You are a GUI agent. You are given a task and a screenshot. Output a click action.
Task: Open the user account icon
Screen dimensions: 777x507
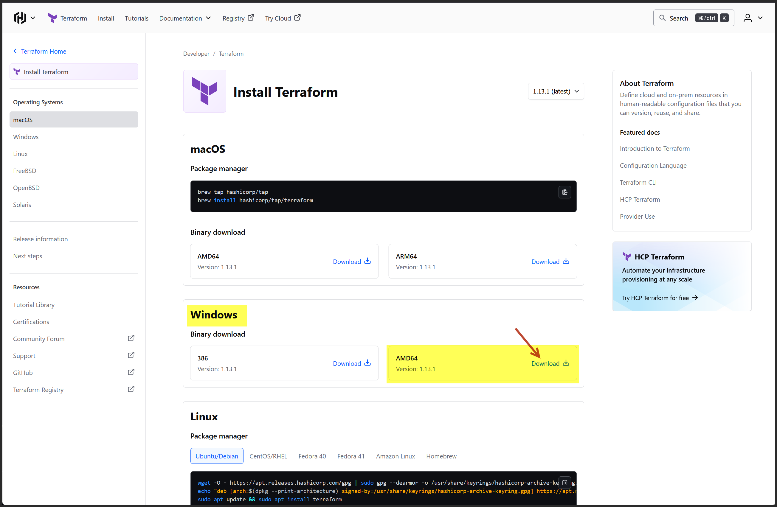tap(747, 18)
